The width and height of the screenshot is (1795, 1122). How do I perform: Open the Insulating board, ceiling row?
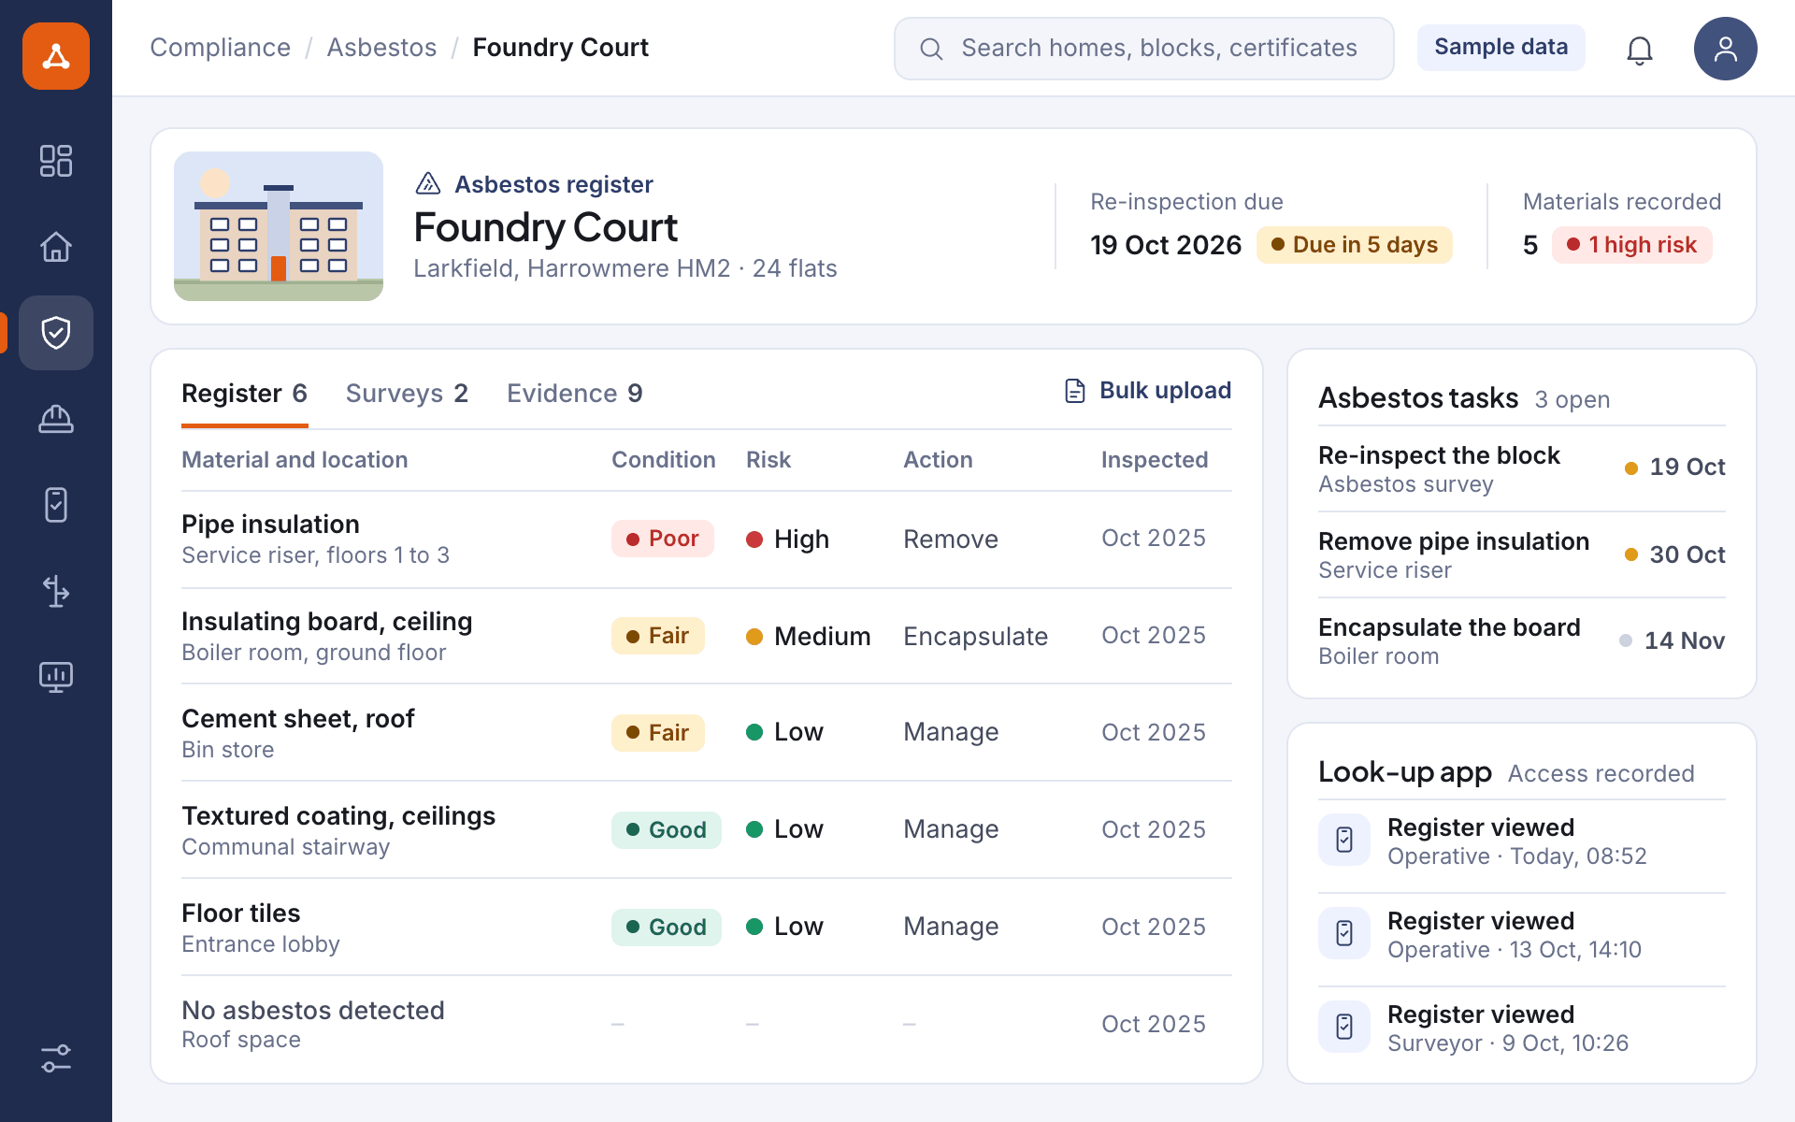click(x=707, y=637)
